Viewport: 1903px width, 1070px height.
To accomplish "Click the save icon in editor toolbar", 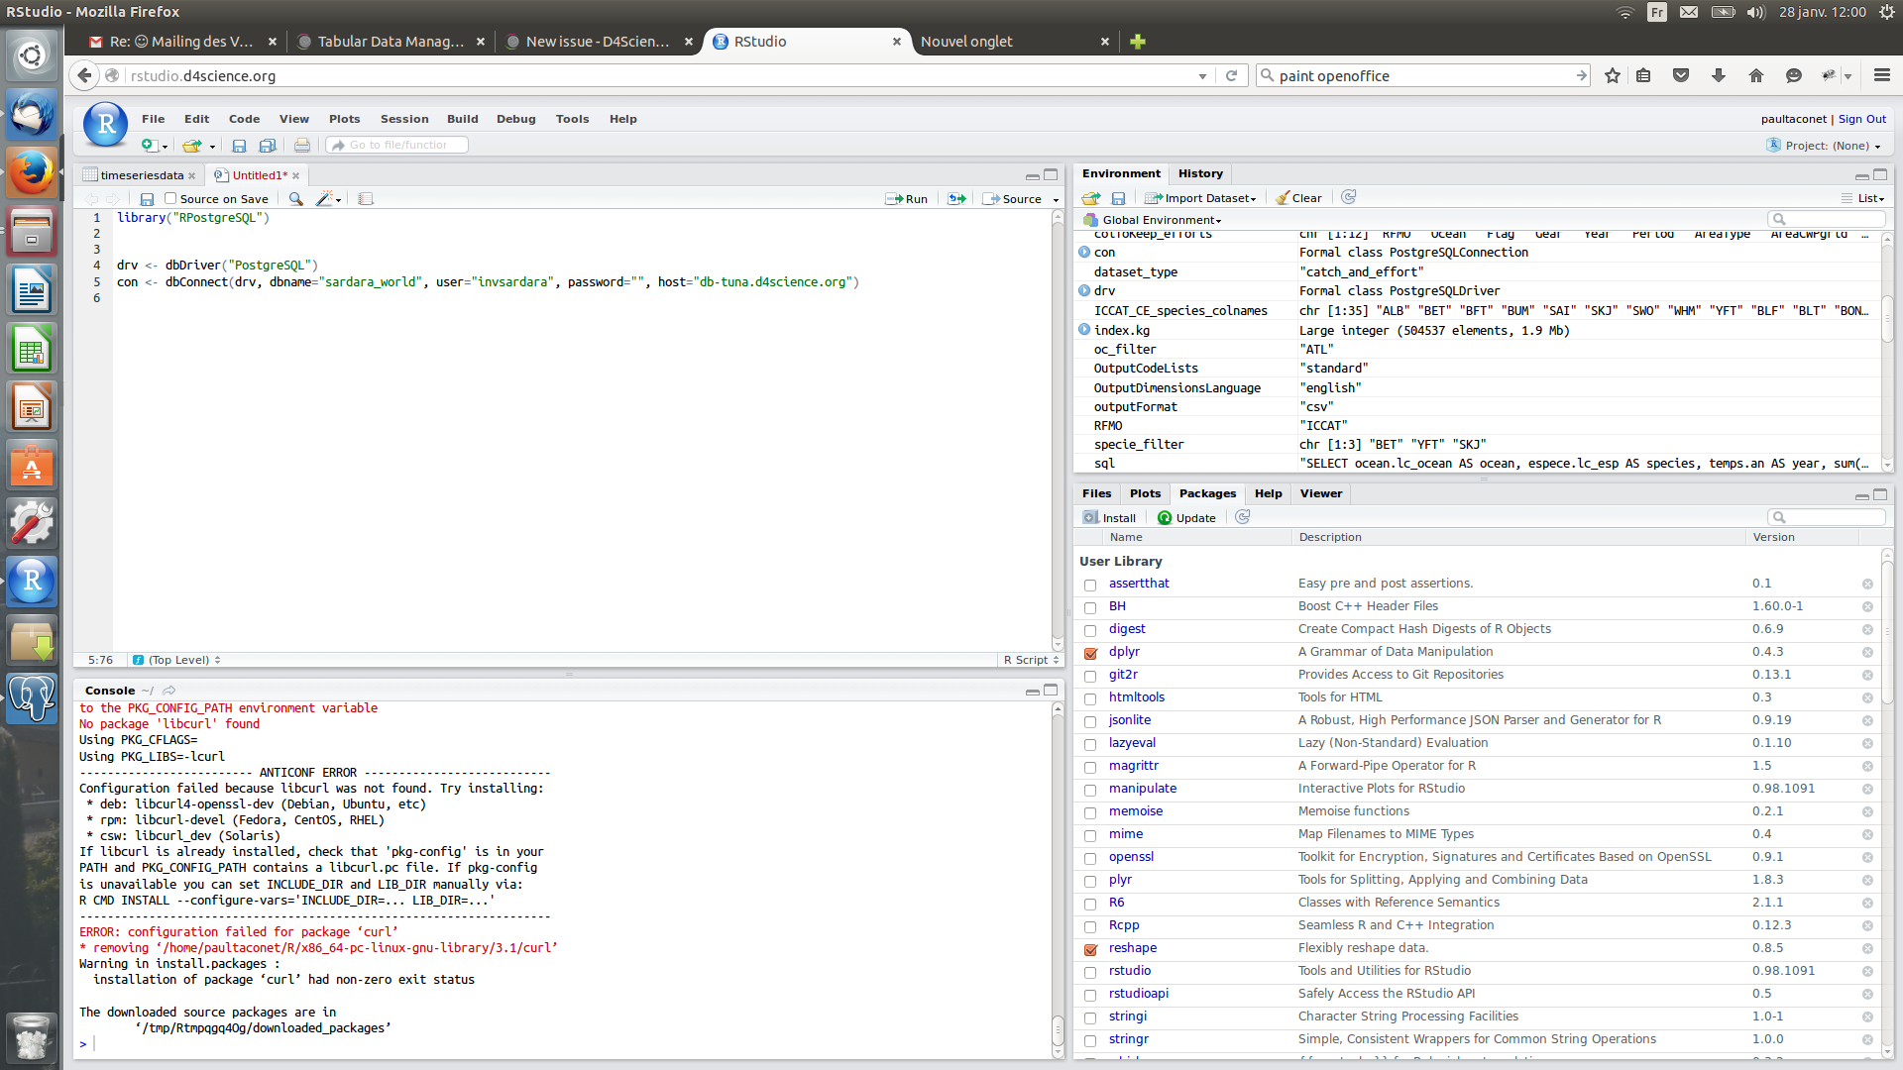I will (x=147, y=199).
